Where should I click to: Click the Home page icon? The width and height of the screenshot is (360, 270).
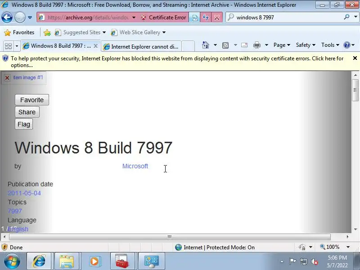206,45
